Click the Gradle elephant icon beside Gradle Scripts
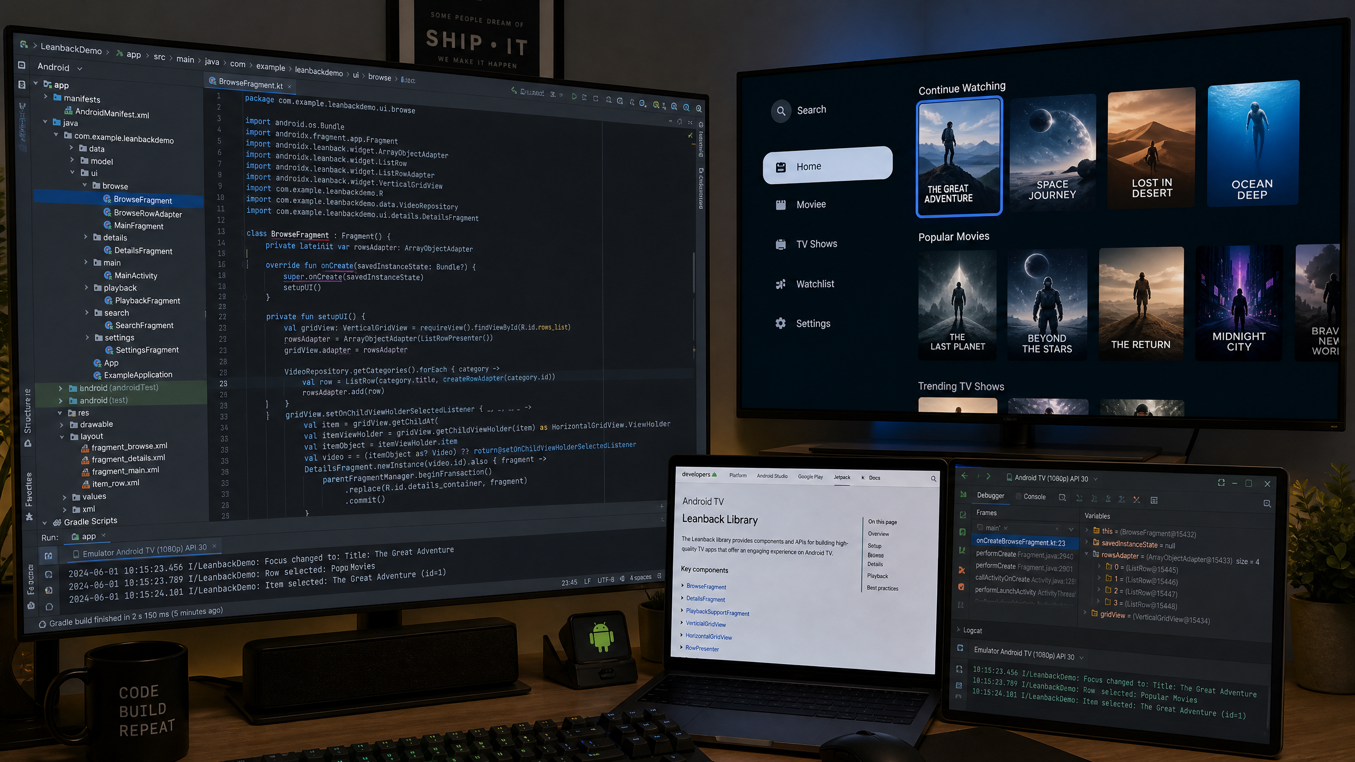Screen dimensions: 1355x762 [x=57, y=522]
